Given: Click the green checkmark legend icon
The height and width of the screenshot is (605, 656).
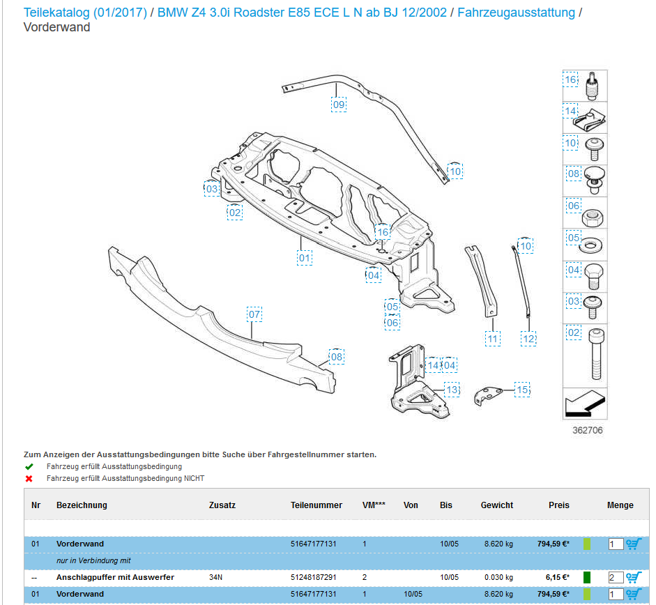Looking at the screenshot, I should coord(29,466).
